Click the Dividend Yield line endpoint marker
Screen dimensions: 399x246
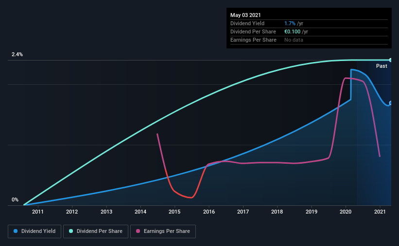pyautogui.click(x=391, y=103)
